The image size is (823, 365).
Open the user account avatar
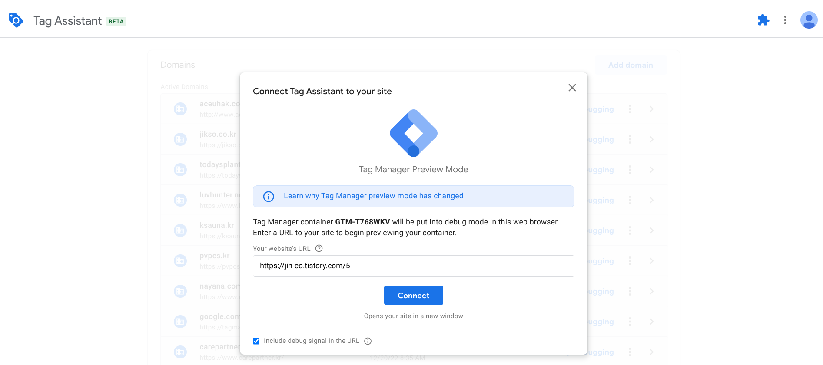[x=809, y=20]
